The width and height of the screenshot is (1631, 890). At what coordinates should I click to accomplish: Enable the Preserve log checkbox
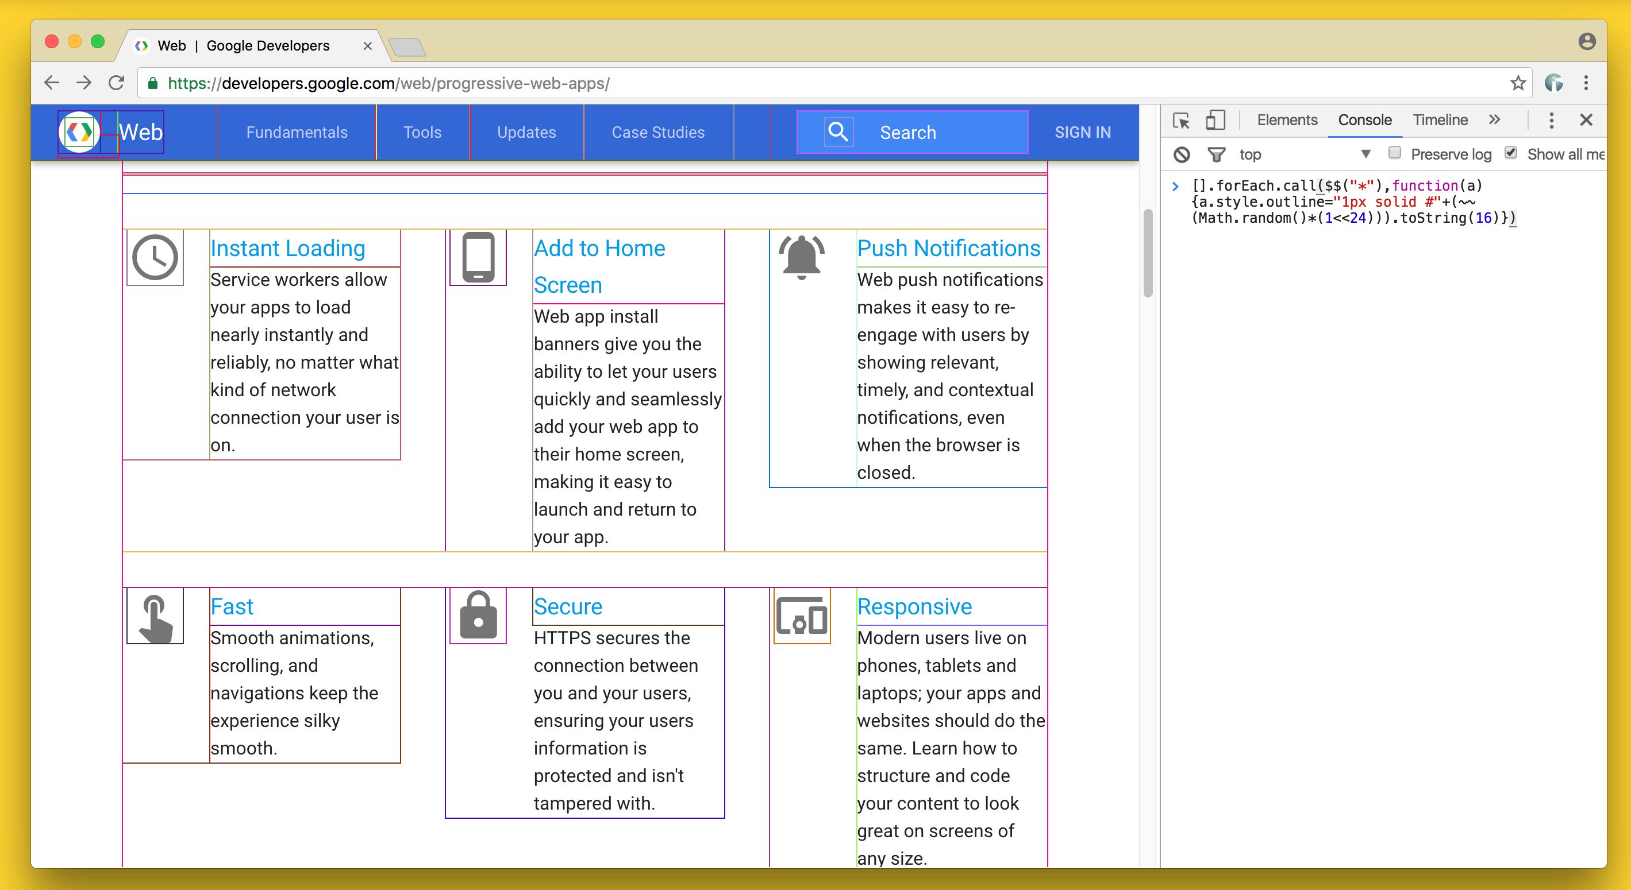click(x=1394, y=153)
